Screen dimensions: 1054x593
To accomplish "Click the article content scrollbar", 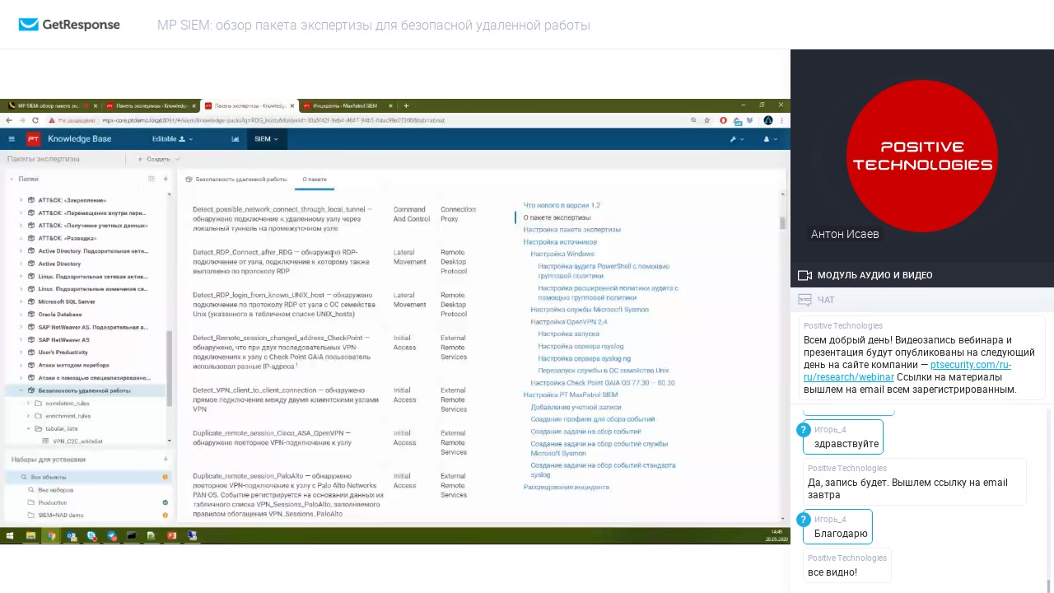I will click(783, 223).
